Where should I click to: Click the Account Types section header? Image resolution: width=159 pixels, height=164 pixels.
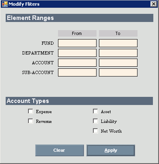tap(79, 101)
